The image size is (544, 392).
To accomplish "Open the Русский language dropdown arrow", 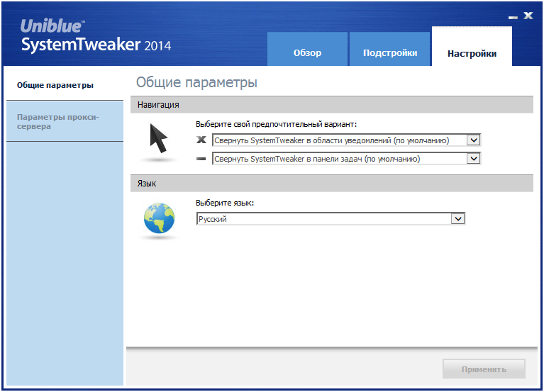I will (x=457, y=219).
